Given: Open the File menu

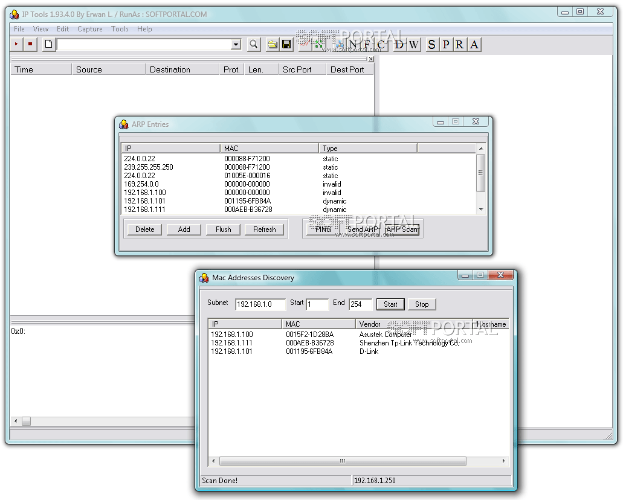Looking at the screenshot, I should 19,28.
